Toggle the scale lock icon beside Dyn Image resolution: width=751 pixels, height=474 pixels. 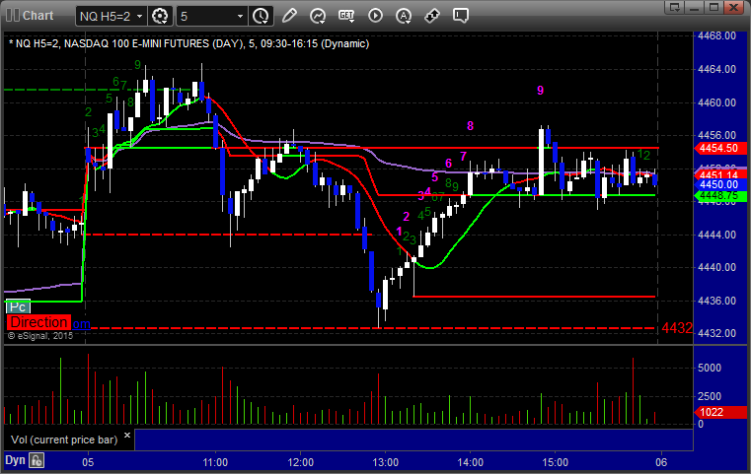pyautogui.click(x=37, y=460)
